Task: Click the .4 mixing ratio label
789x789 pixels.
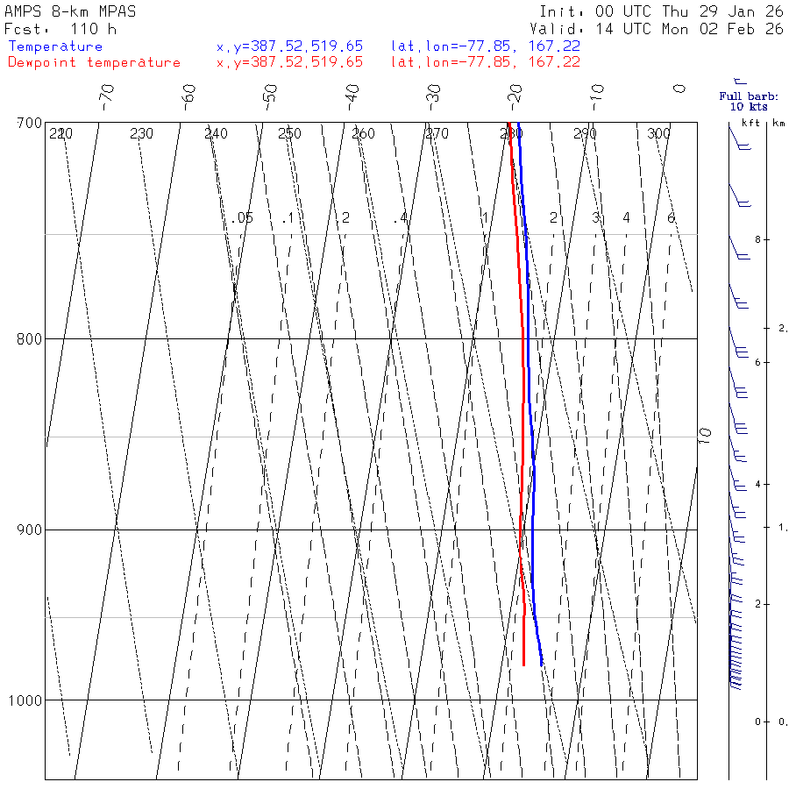Action: (x=401, y=218)
